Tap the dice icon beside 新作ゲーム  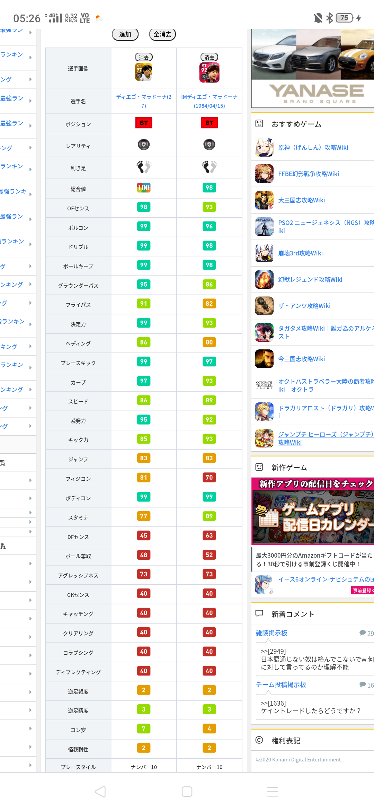coord(259,467)
